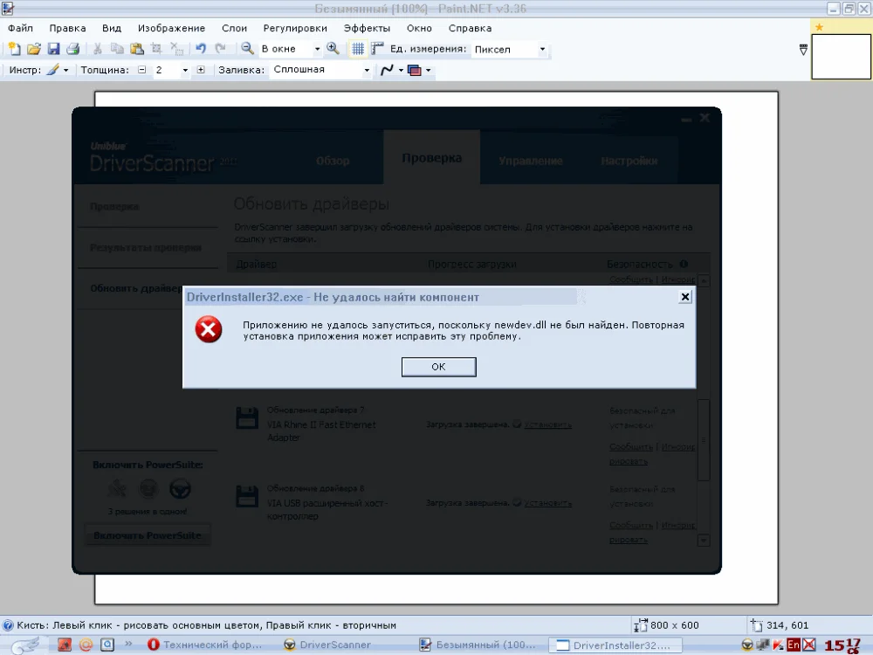
Task: Click the driver list scroll-up arrow
Action: coord(704,280)
